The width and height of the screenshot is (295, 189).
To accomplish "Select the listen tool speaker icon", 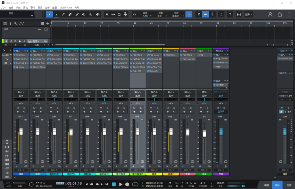I will [x=98, y=15].
